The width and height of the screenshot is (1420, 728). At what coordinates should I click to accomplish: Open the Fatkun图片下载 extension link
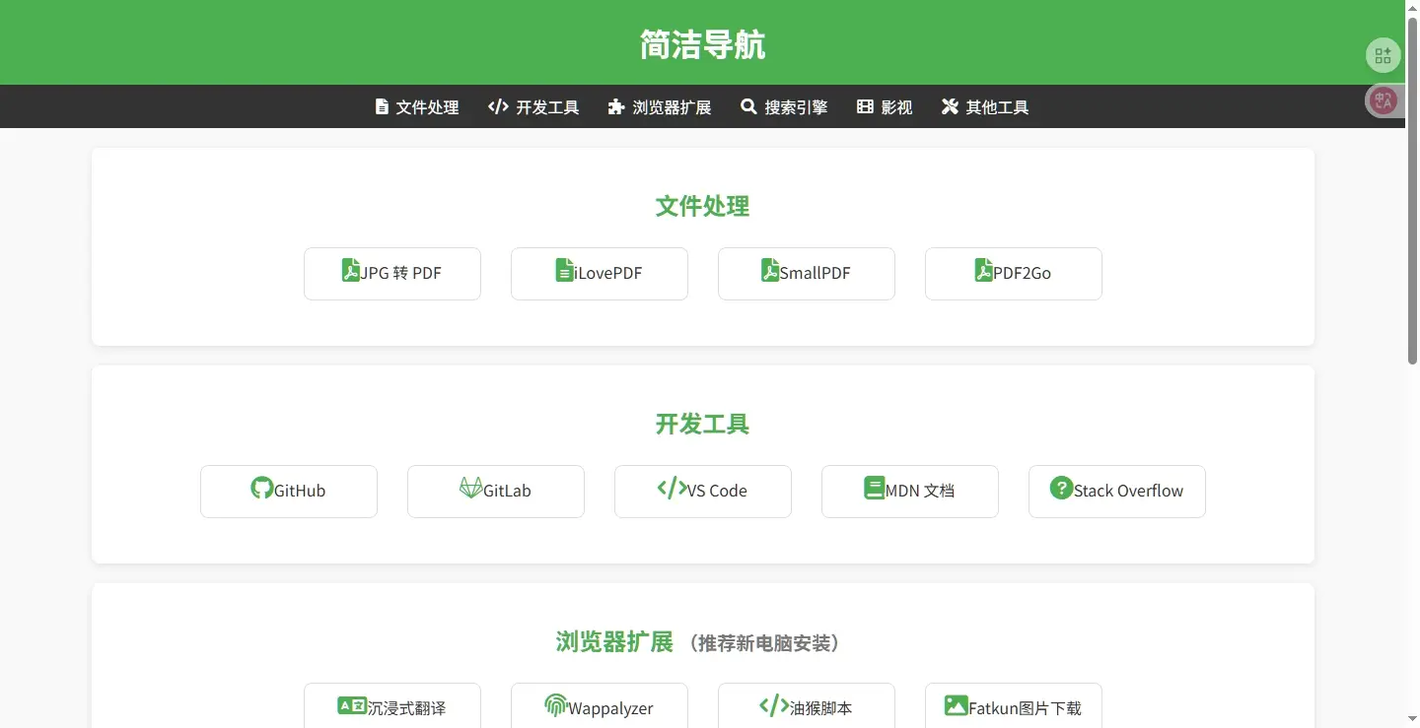(x=1014, y=705)
